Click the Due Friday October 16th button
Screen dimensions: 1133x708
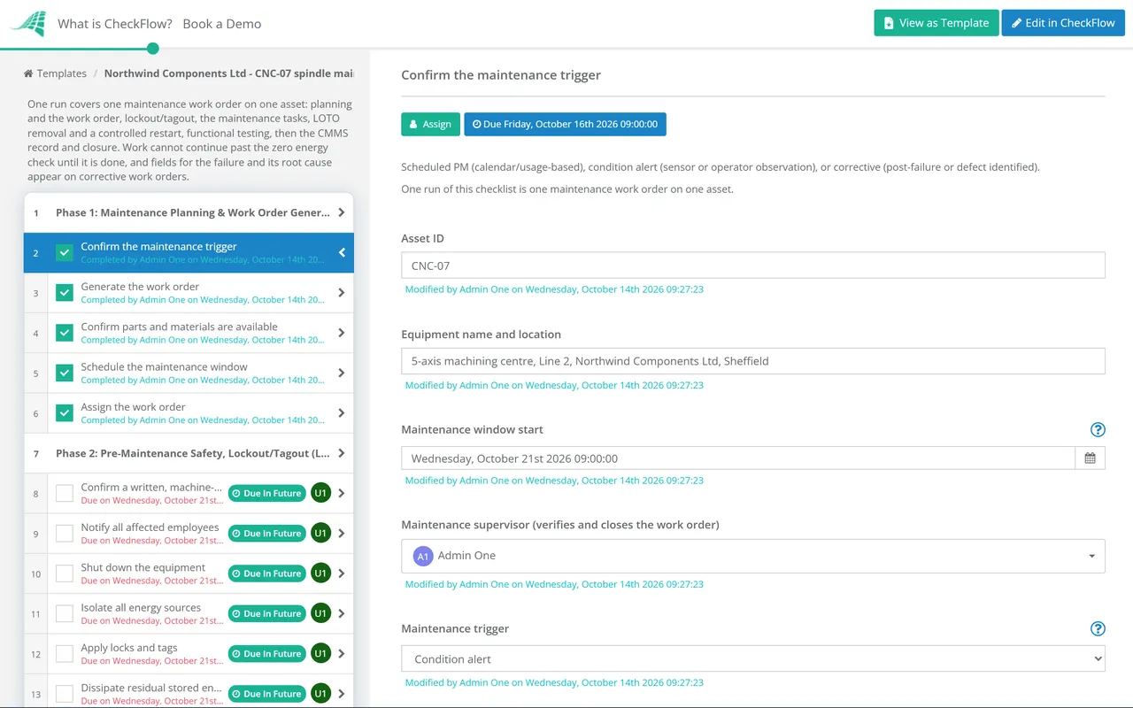565,124
